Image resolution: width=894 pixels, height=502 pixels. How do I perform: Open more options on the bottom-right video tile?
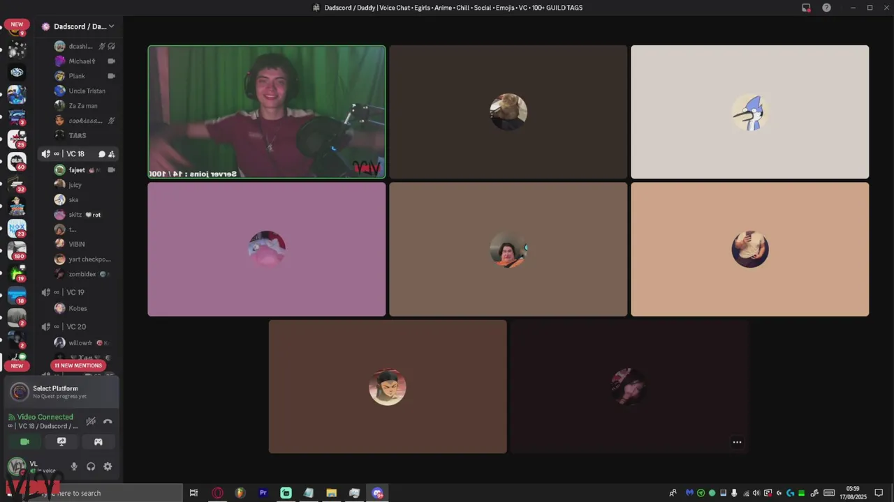coord(737,442)
